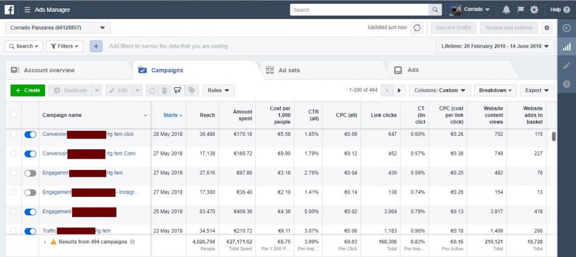Open the Filters dropdown
576x257 pixels.
click(65, 46)
